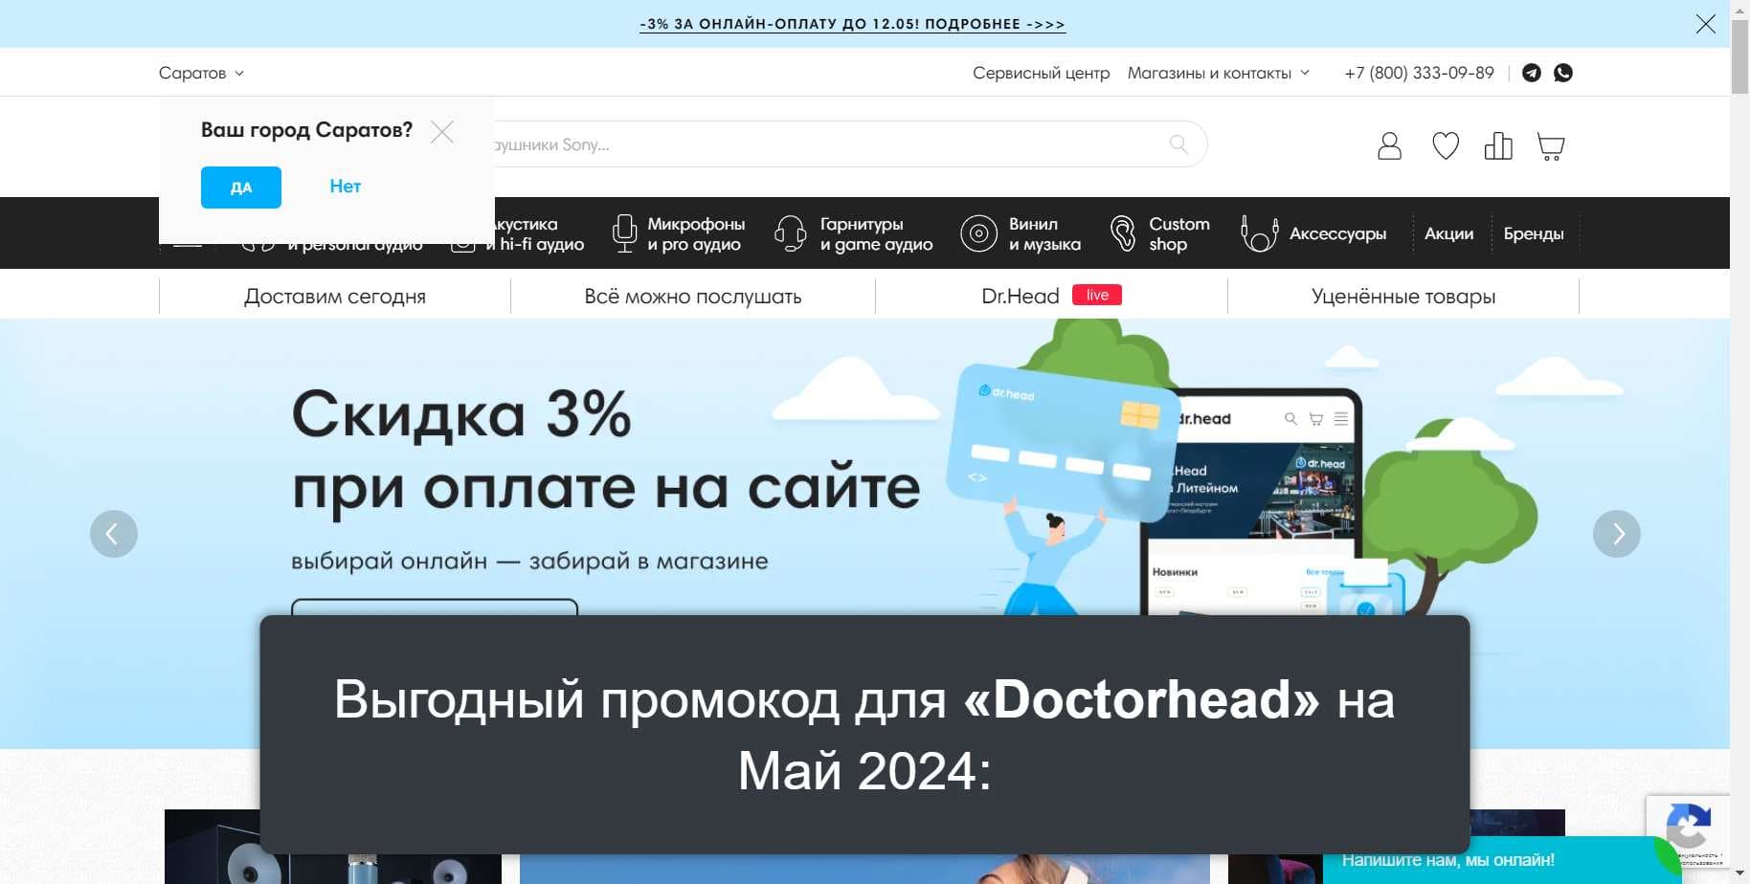Viewport: 1750px width, 884px height.
Task: Open Винил и музыка category
Action: [x=1021, y=233]
